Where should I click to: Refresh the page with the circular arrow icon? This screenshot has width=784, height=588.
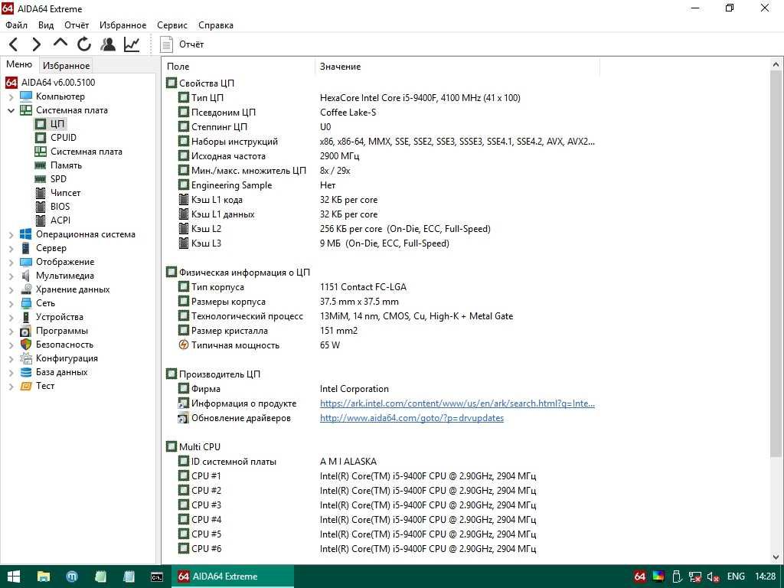click(x=84, y=44)
